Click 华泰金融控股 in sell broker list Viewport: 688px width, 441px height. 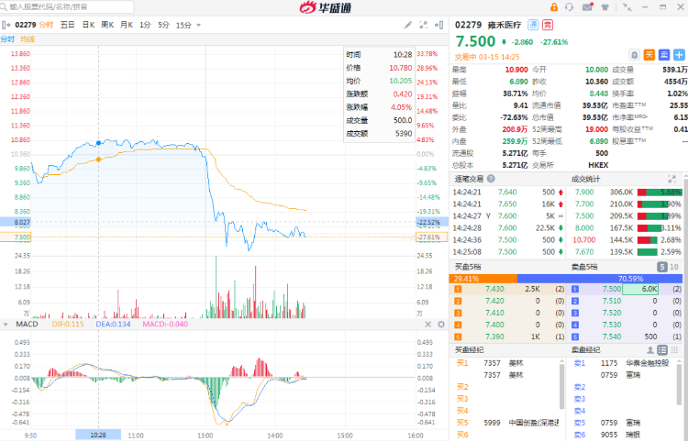(x=648, y=363)
